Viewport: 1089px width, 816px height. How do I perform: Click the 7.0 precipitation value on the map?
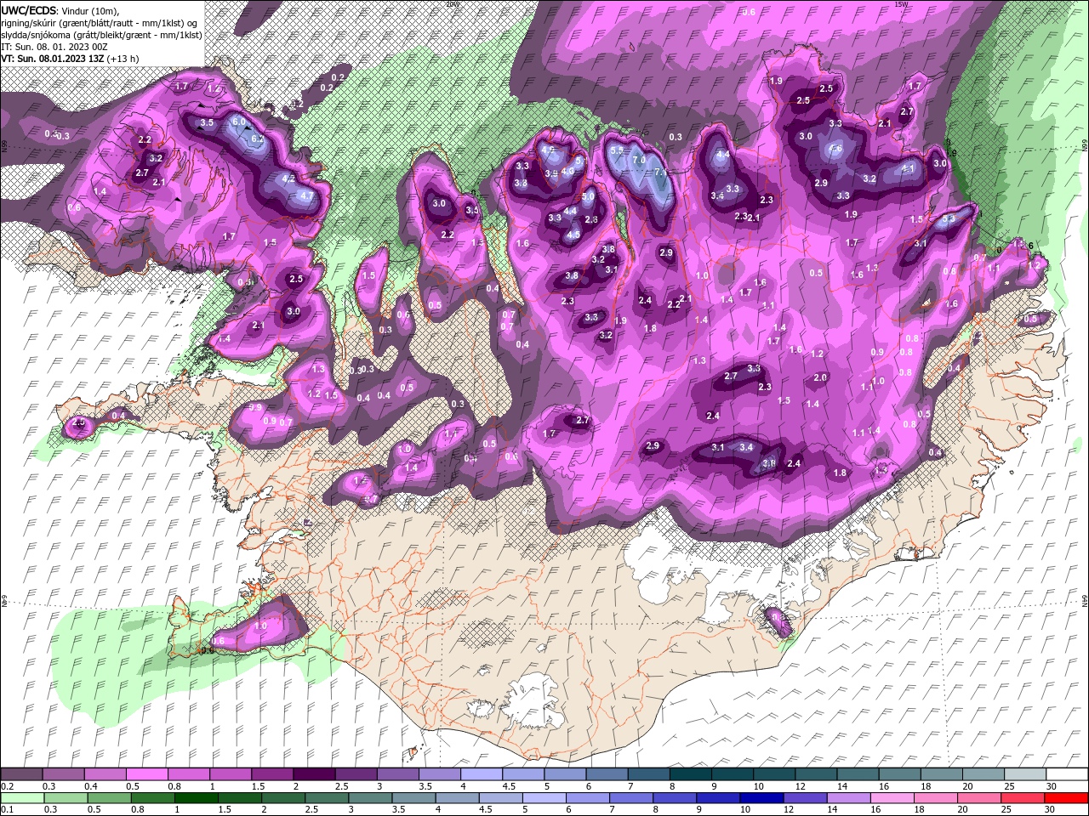click(640, 159)
